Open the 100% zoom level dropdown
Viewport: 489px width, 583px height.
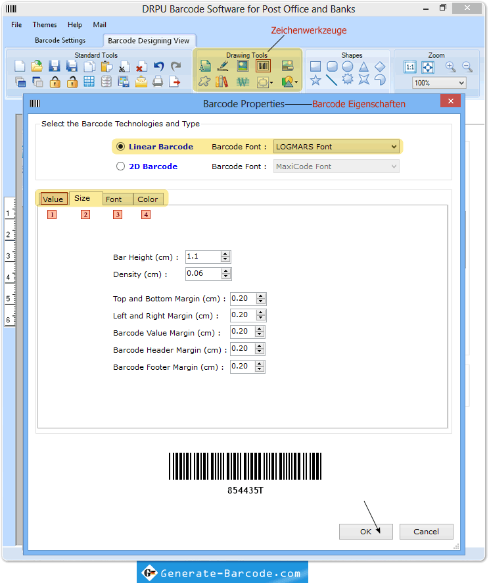pyautogui.click(x=439, y=83)
